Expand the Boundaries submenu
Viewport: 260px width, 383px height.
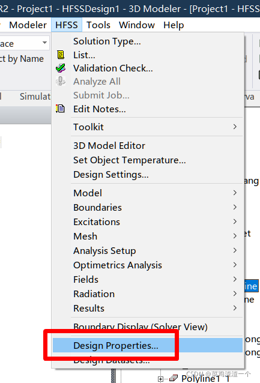148,207
